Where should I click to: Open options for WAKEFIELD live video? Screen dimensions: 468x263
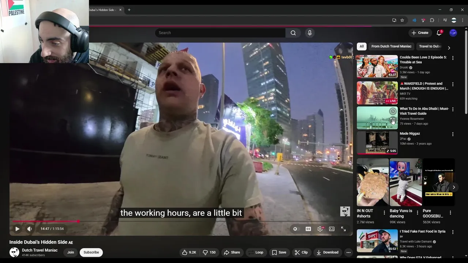(x=453, y=84)
